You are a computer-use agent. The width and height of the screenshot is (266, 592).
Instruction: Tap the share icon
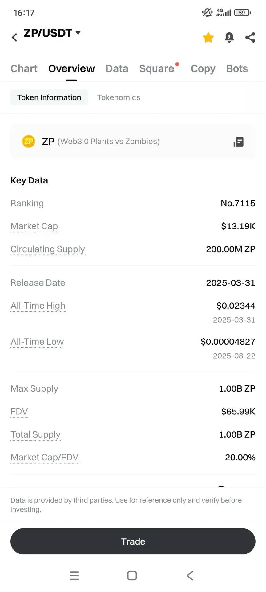[250, 37]
